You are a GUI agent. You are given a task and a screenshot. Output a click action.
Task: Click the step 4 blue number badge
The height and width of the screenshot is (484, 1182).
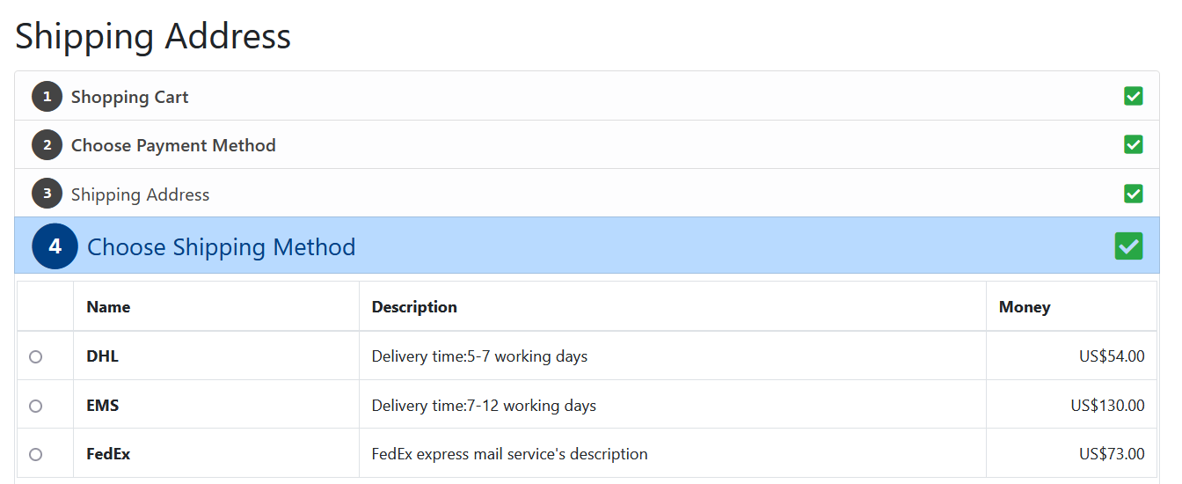[x=55, y=246]
